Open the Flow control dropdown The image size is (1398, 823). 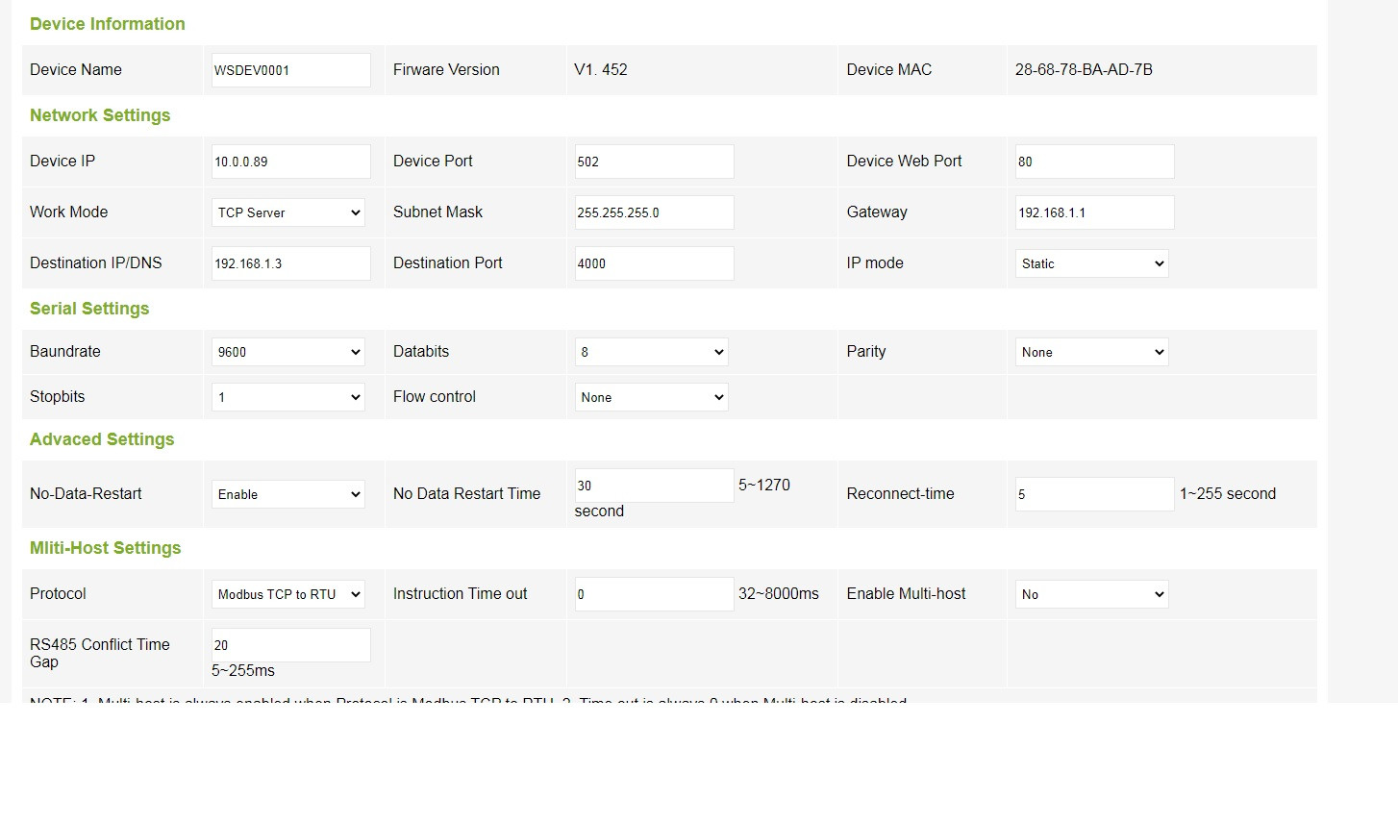click(x=651, y=397)
